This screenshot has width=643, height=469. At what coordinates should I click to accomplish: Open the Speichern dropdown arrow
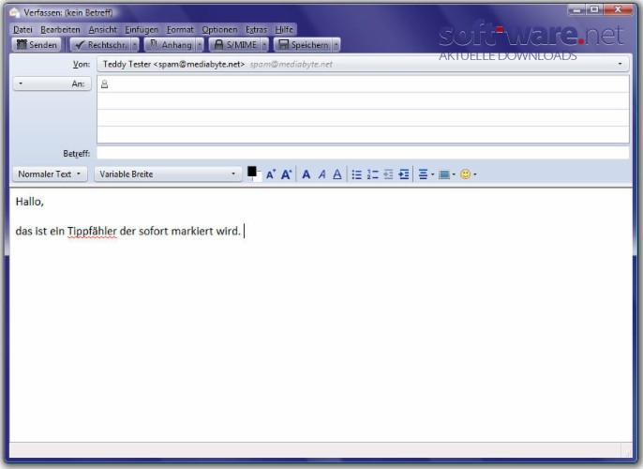click(336, 45)
